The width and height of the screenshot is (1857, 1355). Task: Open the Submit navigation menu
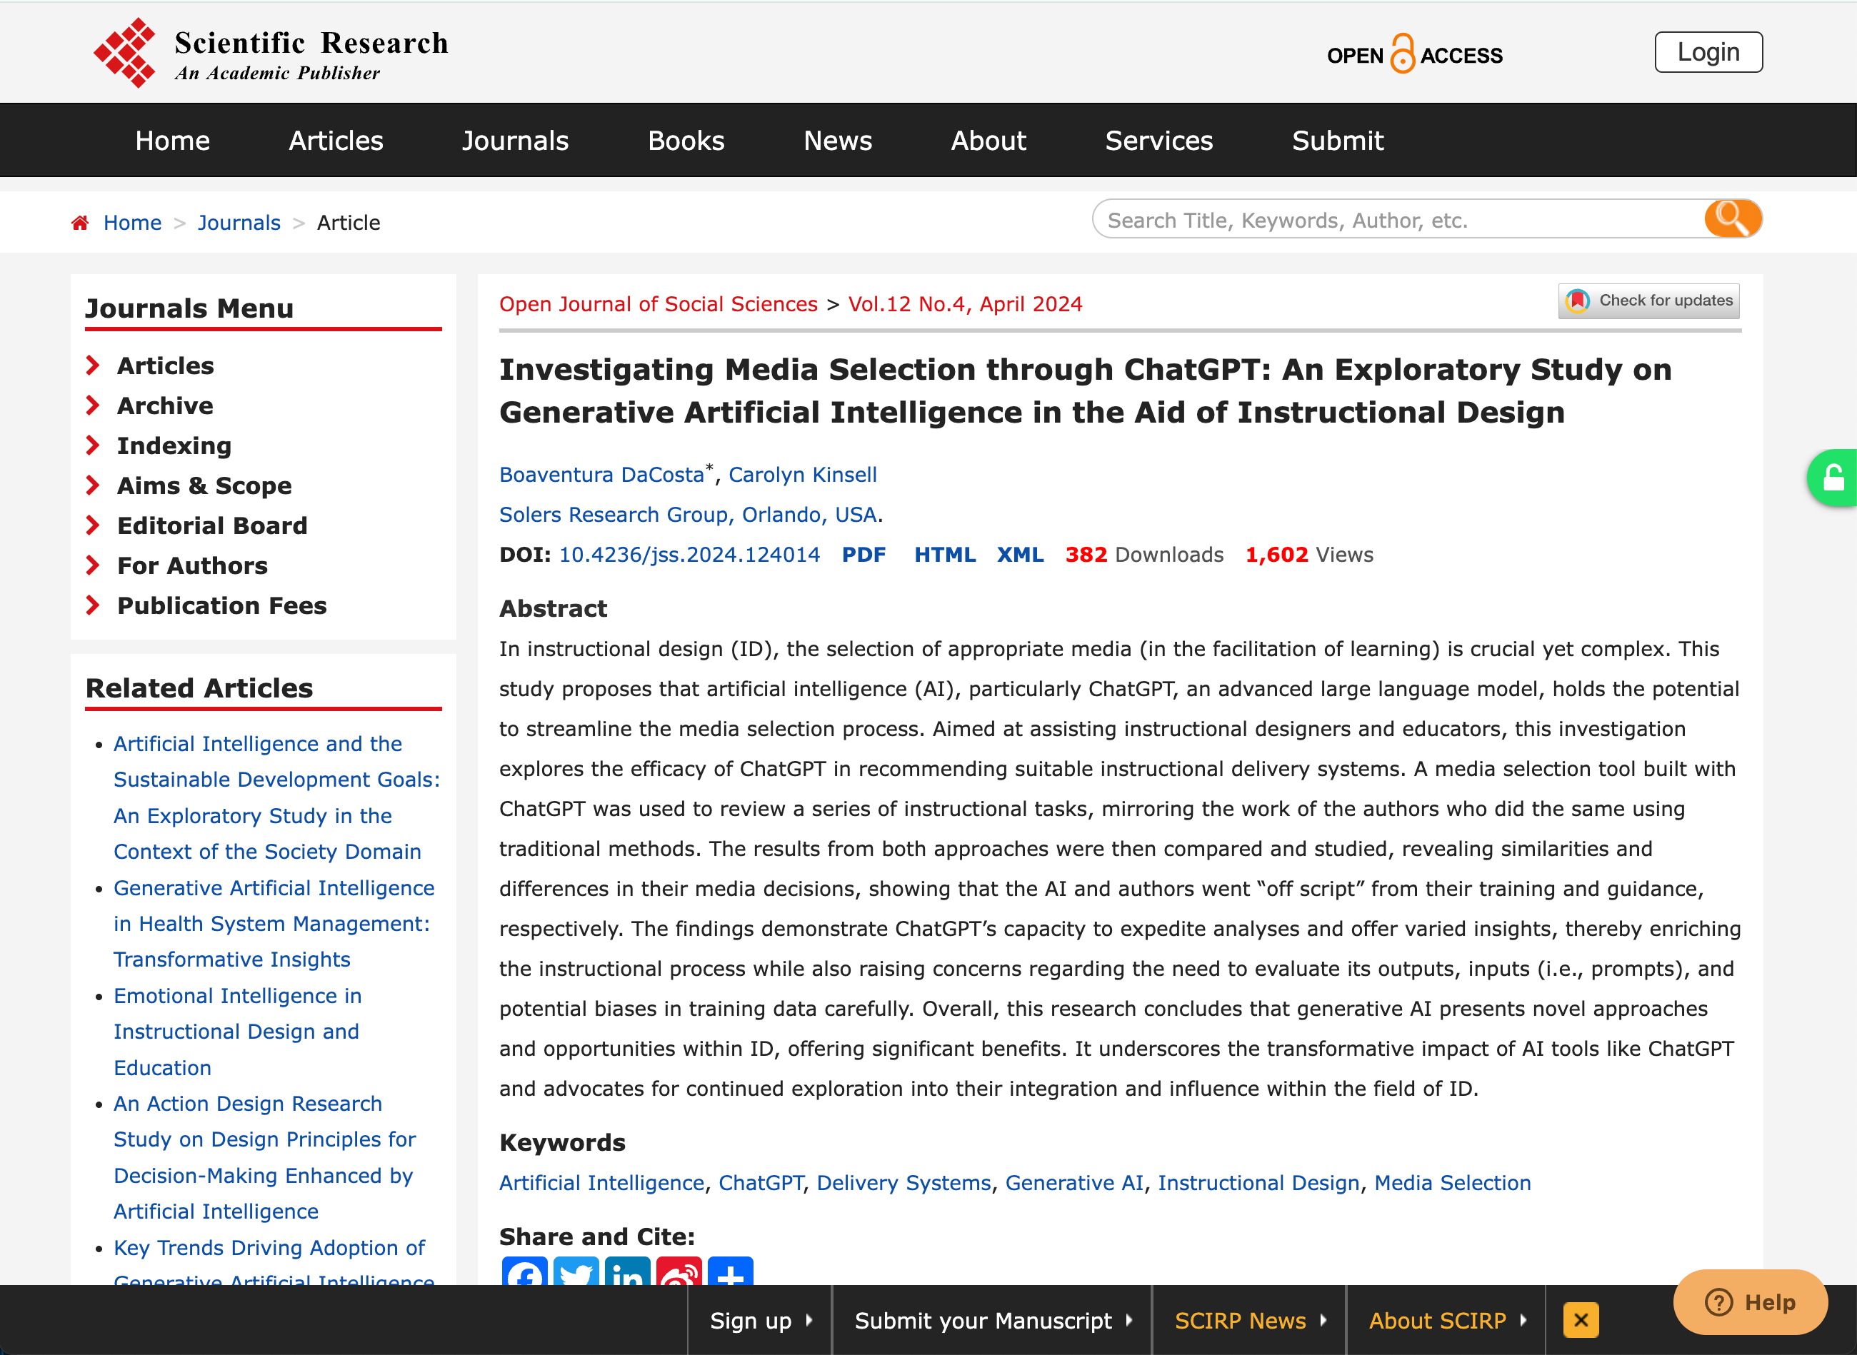pos(1338,140)
